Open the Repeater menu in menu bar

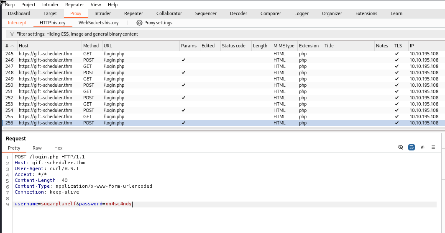[x=74, y=5]
